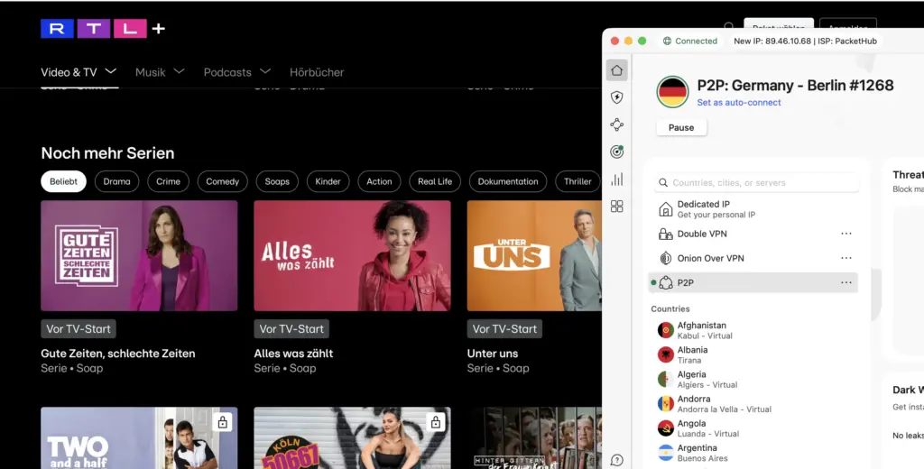
Task: Open the Hörbücher navigation tab
Action: [317, 72]
